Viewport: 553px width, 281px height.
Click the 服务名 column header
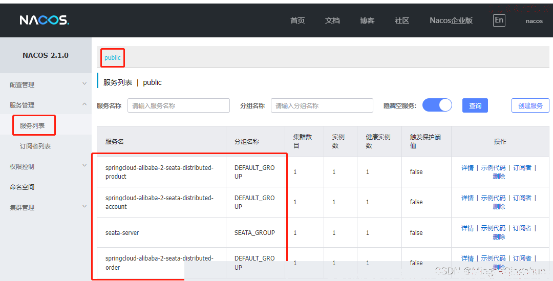pos(114,141)
